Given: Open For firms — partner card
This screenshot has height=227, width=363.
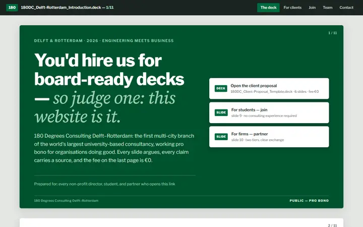Looking at the screenshot, I should coord(269,137).
